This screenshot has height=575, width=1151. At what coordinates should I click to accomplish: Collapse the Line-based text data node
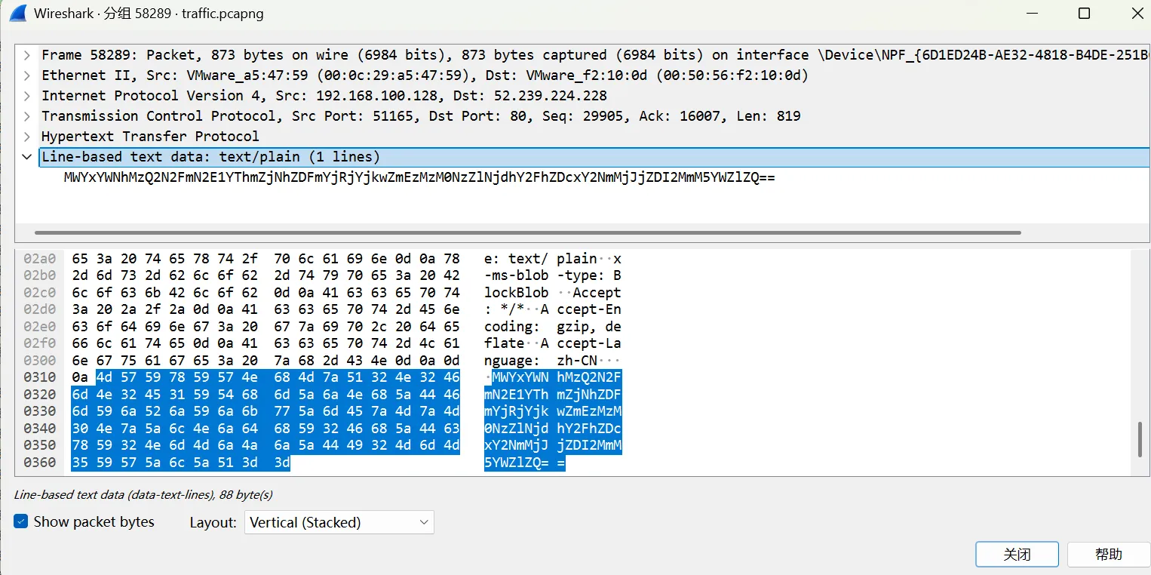tap(27, 157)
